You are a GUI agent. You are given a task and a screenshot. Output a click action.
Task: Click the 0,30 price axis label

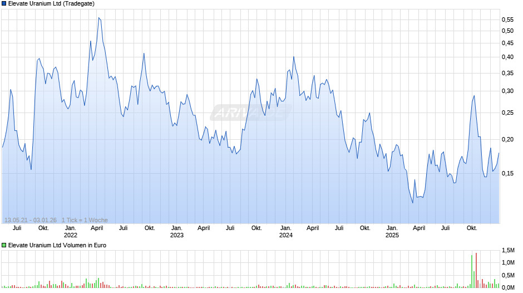click(x=507, y=91)
